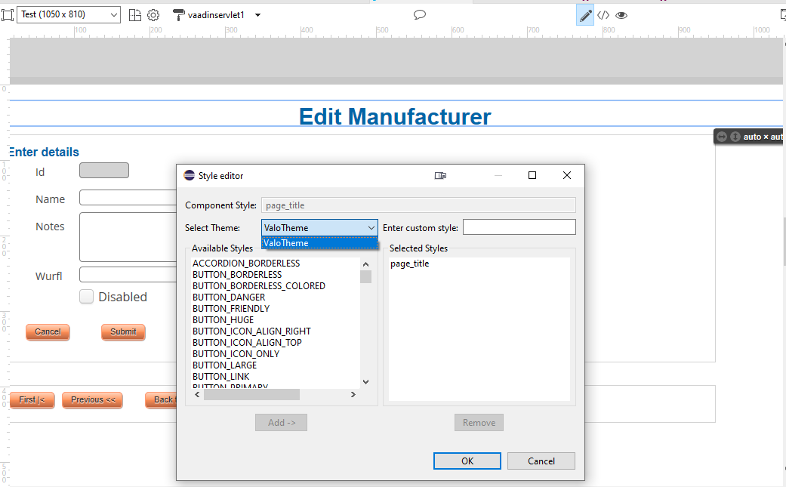Click the paint roller theme icon

(x=179, y=15)
